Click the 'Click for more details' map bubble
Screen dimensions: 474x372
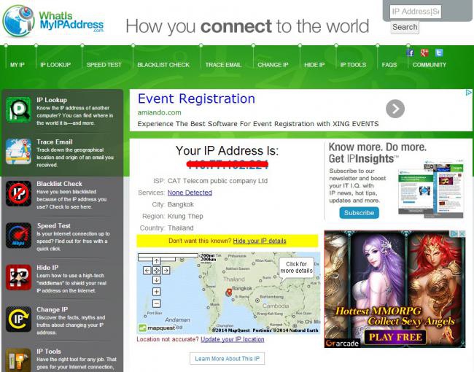tap(296, 268)
